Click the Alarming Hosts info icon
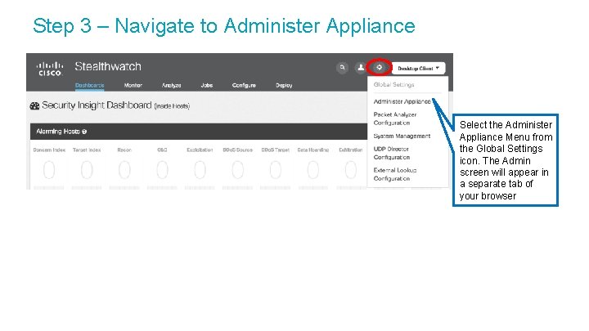Image resolution: width=589 pixels, height=331 pixels. click(x=84, y=132)
